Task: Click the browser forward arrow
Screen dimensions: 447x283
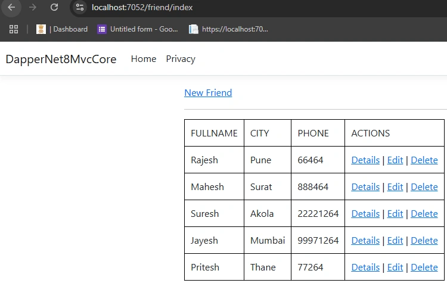Action: point(33,7)
